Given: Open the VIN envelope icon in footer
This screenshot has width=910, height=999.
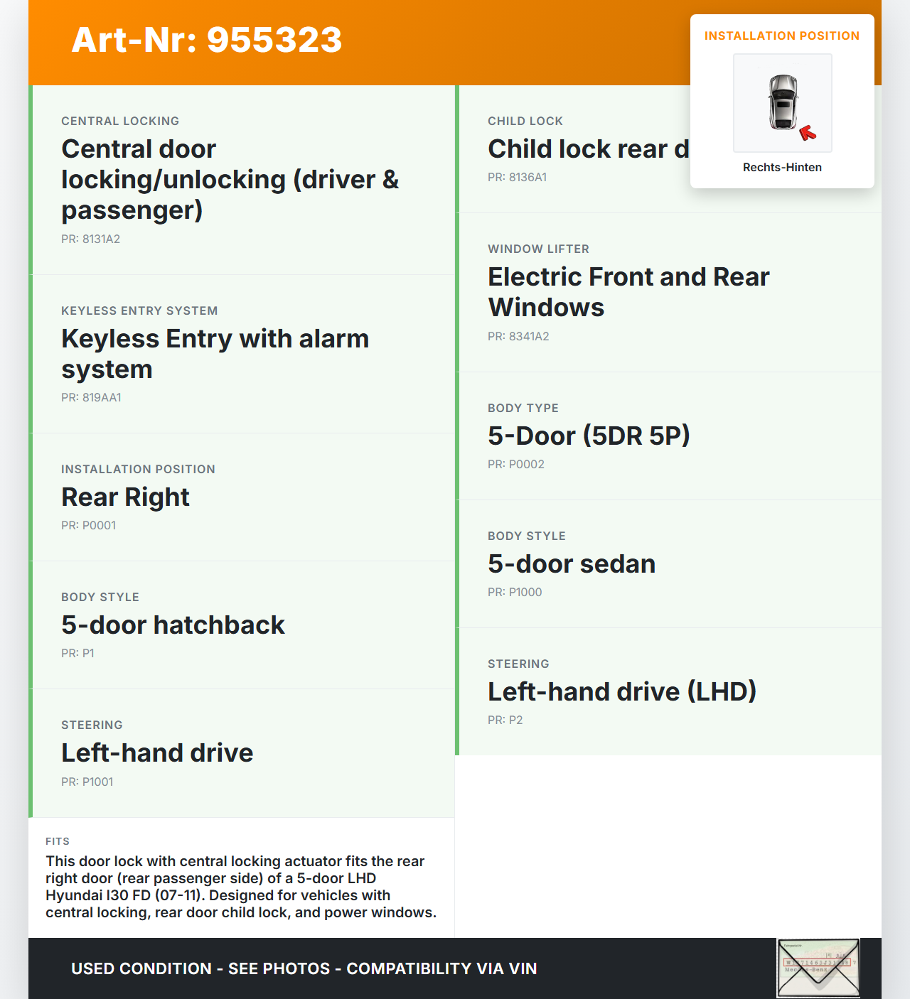Looking at the screenshot, I should tap(818, 968).
